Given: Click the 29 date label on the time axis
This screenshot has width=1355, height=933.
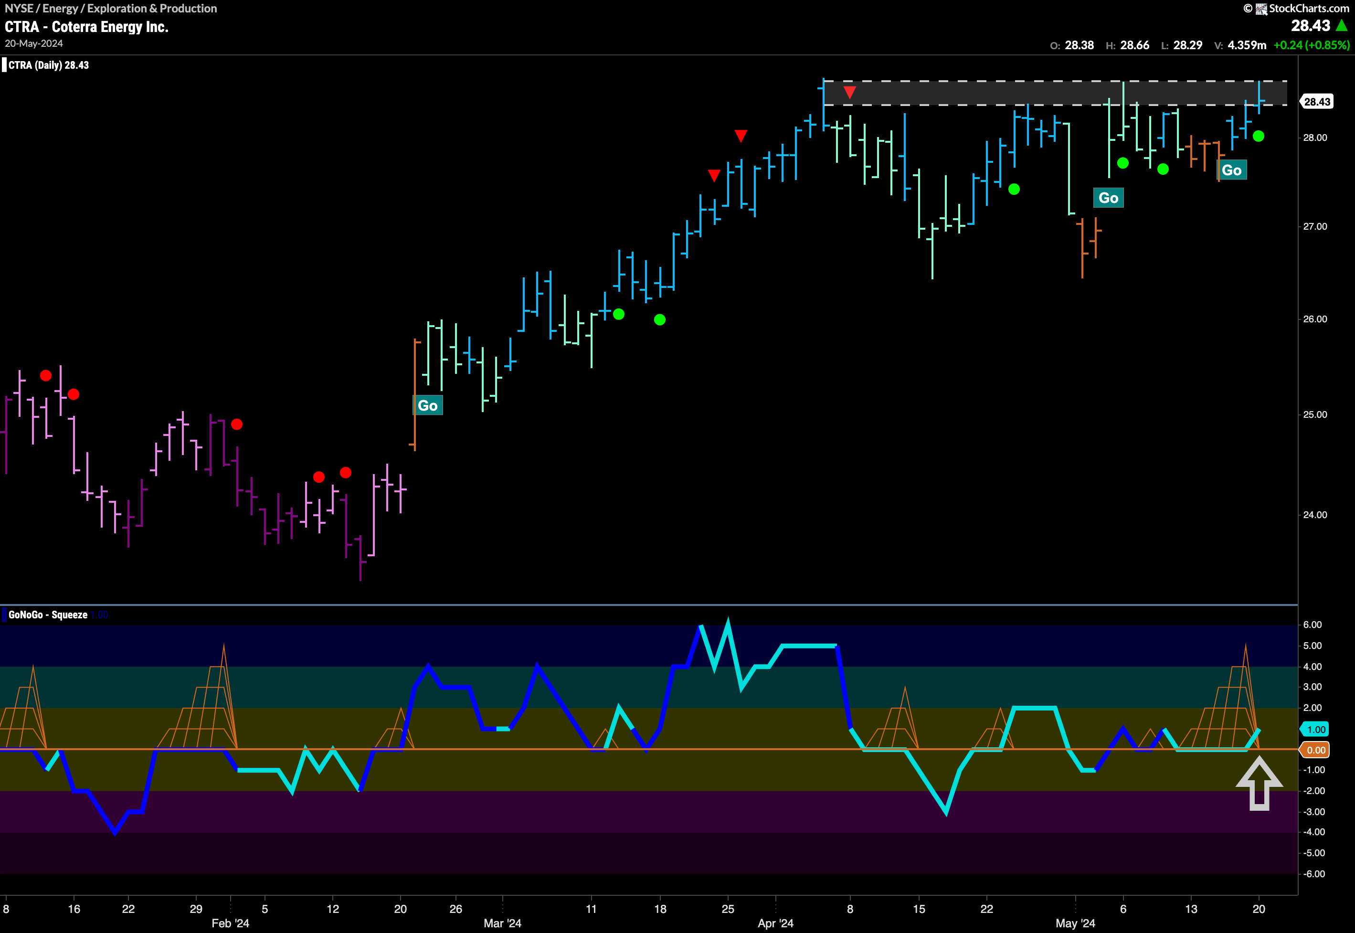Looking at the screenshot, I should (x=196, y=909).
